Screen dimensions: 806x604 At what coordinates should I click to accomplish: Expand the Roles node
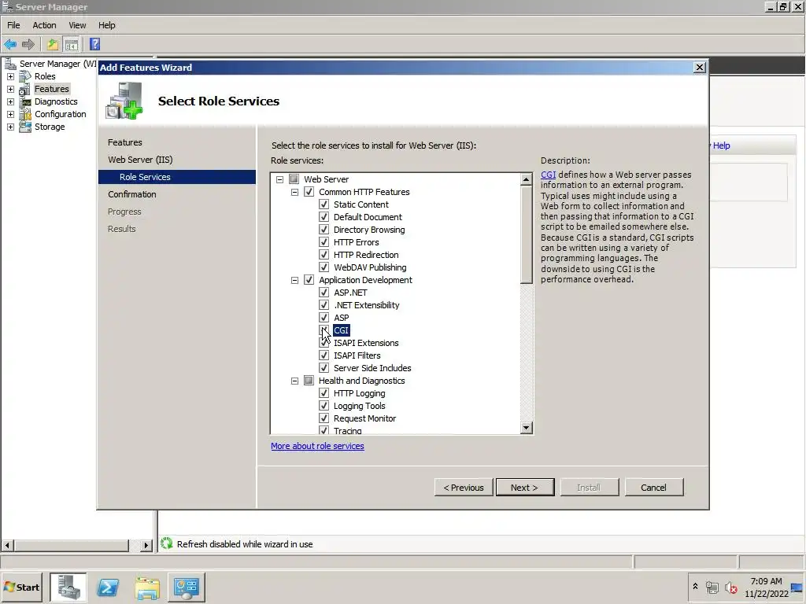click(x=10, y=76)
